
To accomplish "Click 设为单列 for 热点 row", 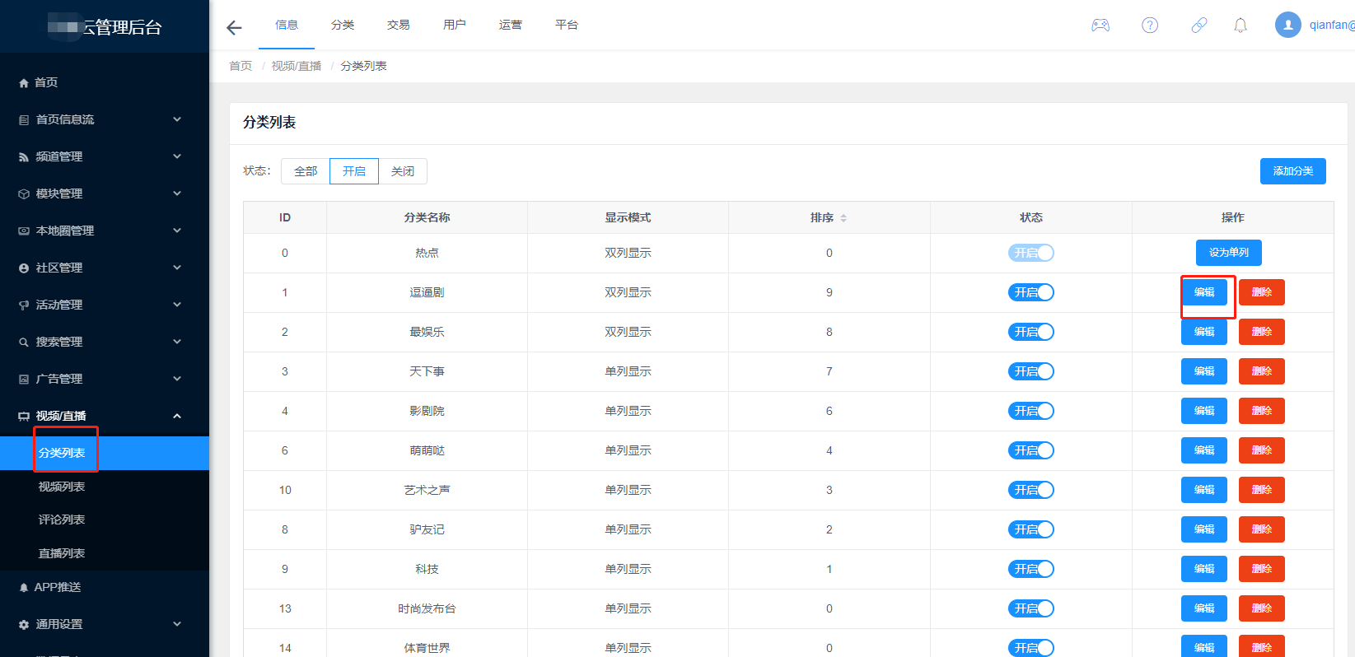I will click(1229, 253).
